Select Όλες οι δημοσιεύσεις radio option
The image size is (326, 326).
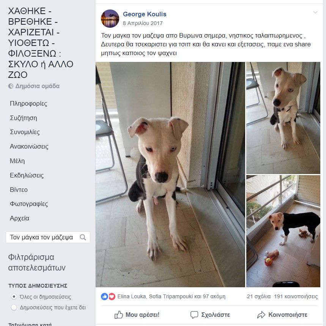[x=14, y=296]
